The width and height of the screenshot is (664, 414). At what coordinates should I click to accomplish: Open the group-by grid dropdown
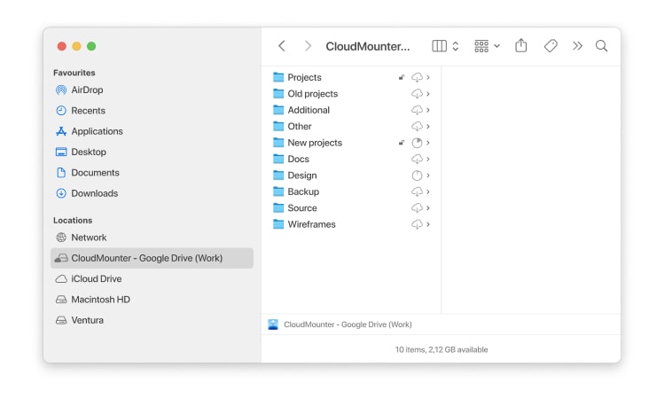tap(487, 46)
